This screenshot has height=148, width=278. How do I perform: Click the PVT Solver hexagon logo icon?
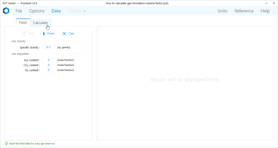[x=6, y=11]
